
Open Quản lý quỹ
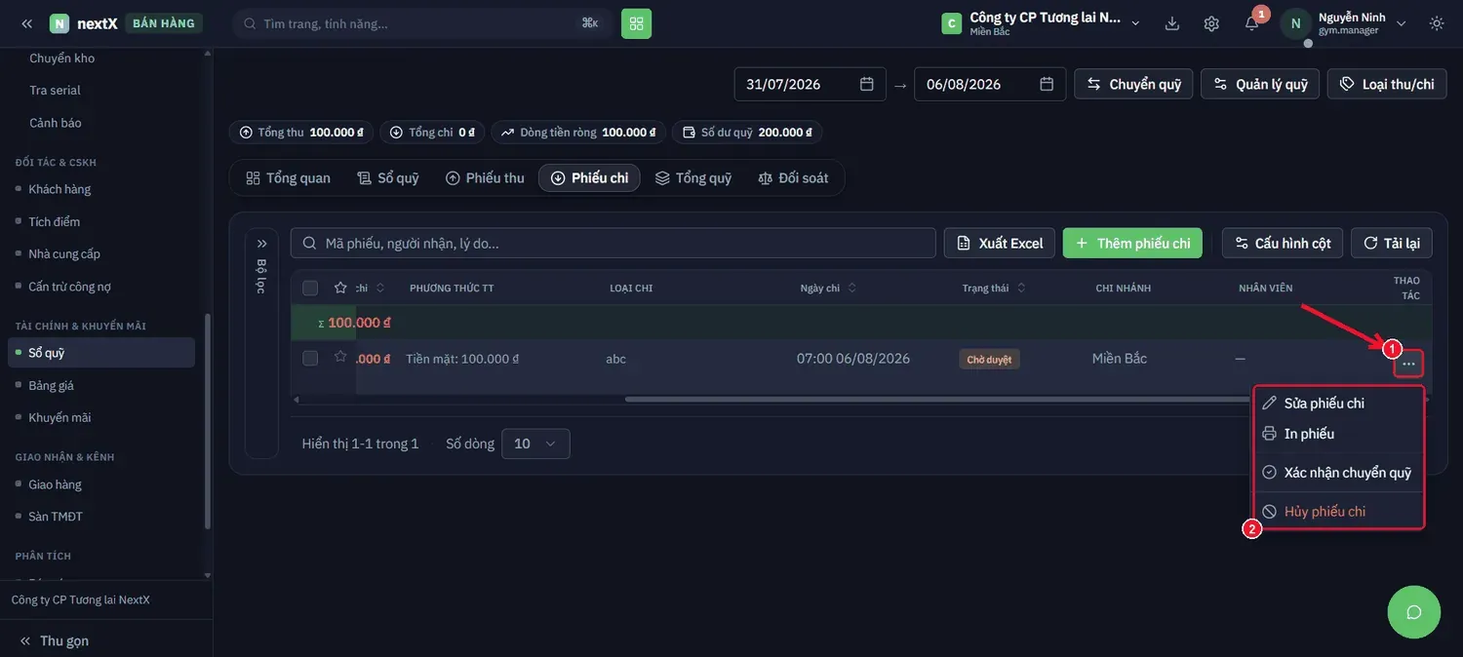(x=1260, y=84)
